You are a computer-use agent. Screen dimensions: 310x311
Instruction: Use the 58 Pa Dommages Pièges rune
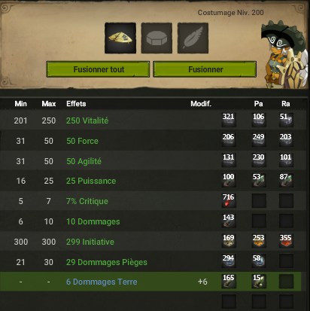(x=259, y=261)
